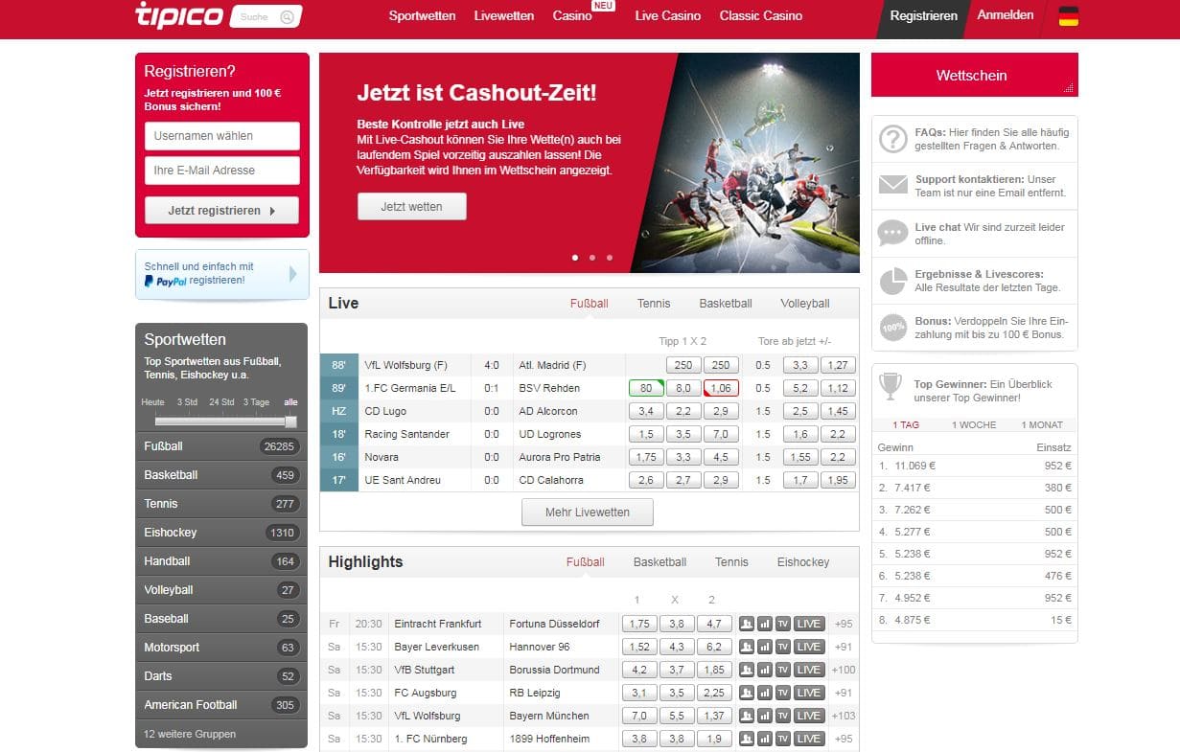Image resolution: width=1180 pixels, height=752 pixels.
Task: Click Username wählen input field
Action: tap(222, 136)
